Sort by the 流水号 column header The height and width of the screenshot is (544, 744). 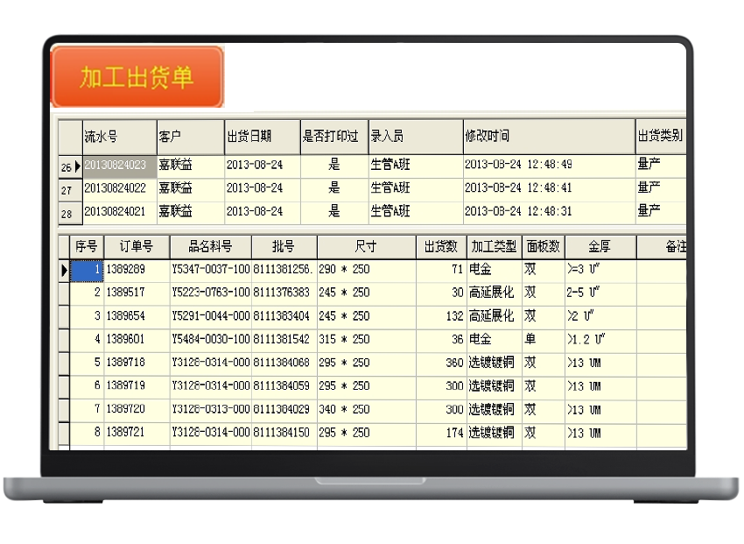tap(119, 137)
